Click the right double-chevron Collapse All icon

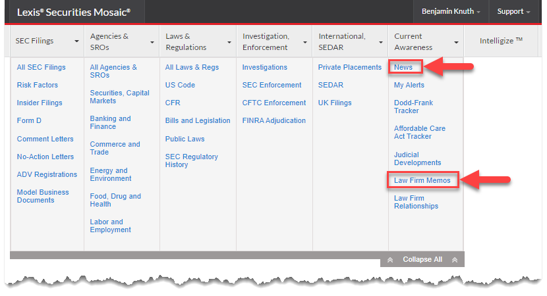455,260
